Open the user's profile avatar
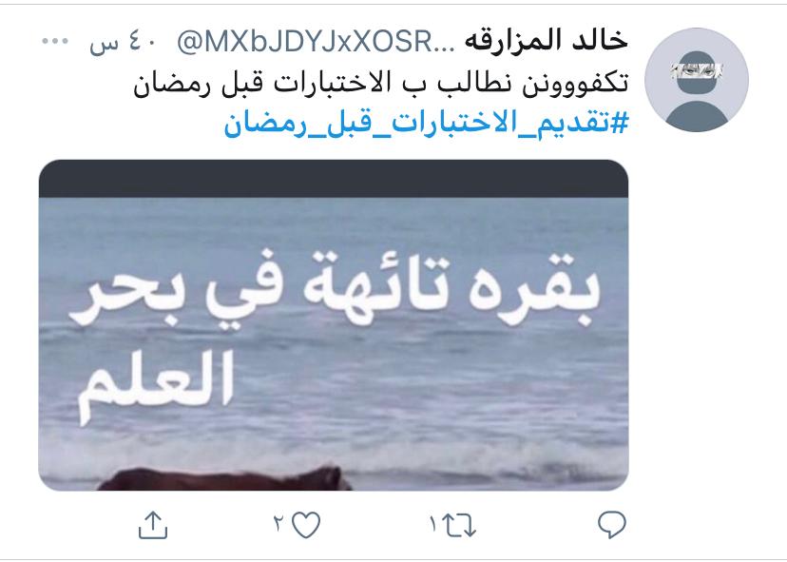The height and width of the screenshot is (562, 787). coord(696,80)
